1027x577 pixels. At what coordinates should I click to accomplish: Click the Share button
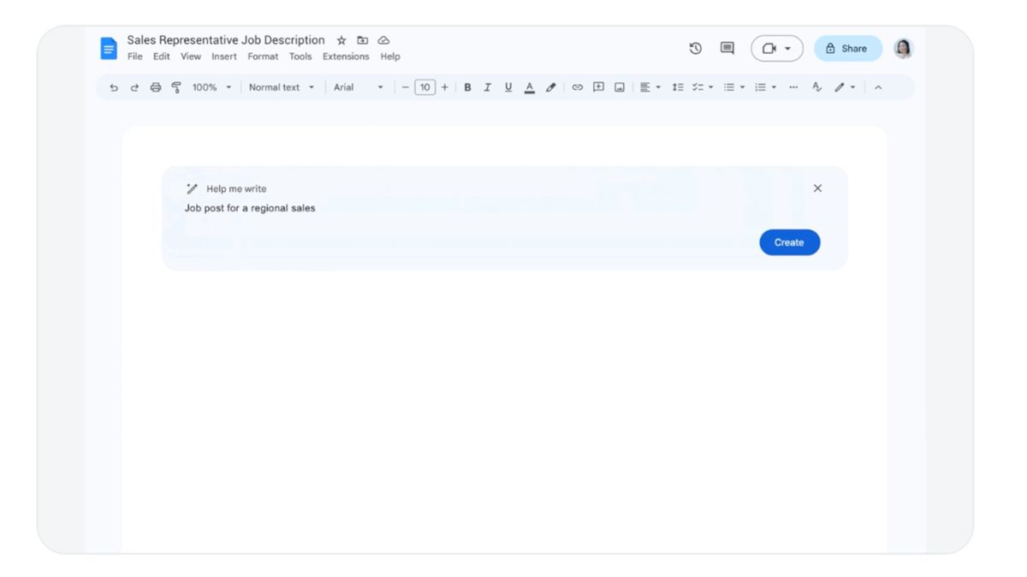click(x=847, y=48)
